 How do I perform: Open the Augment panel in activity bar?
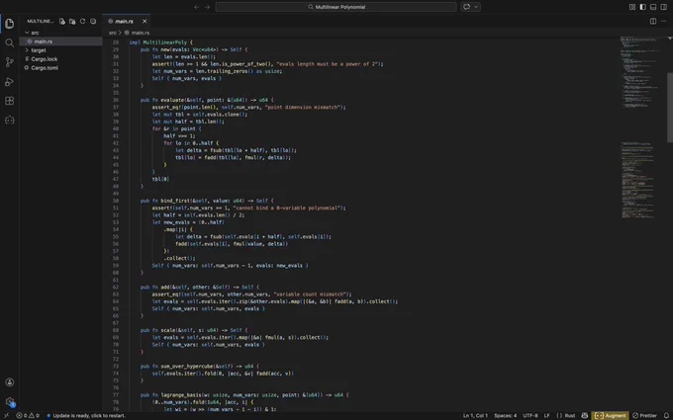click(x=10, y=120)
